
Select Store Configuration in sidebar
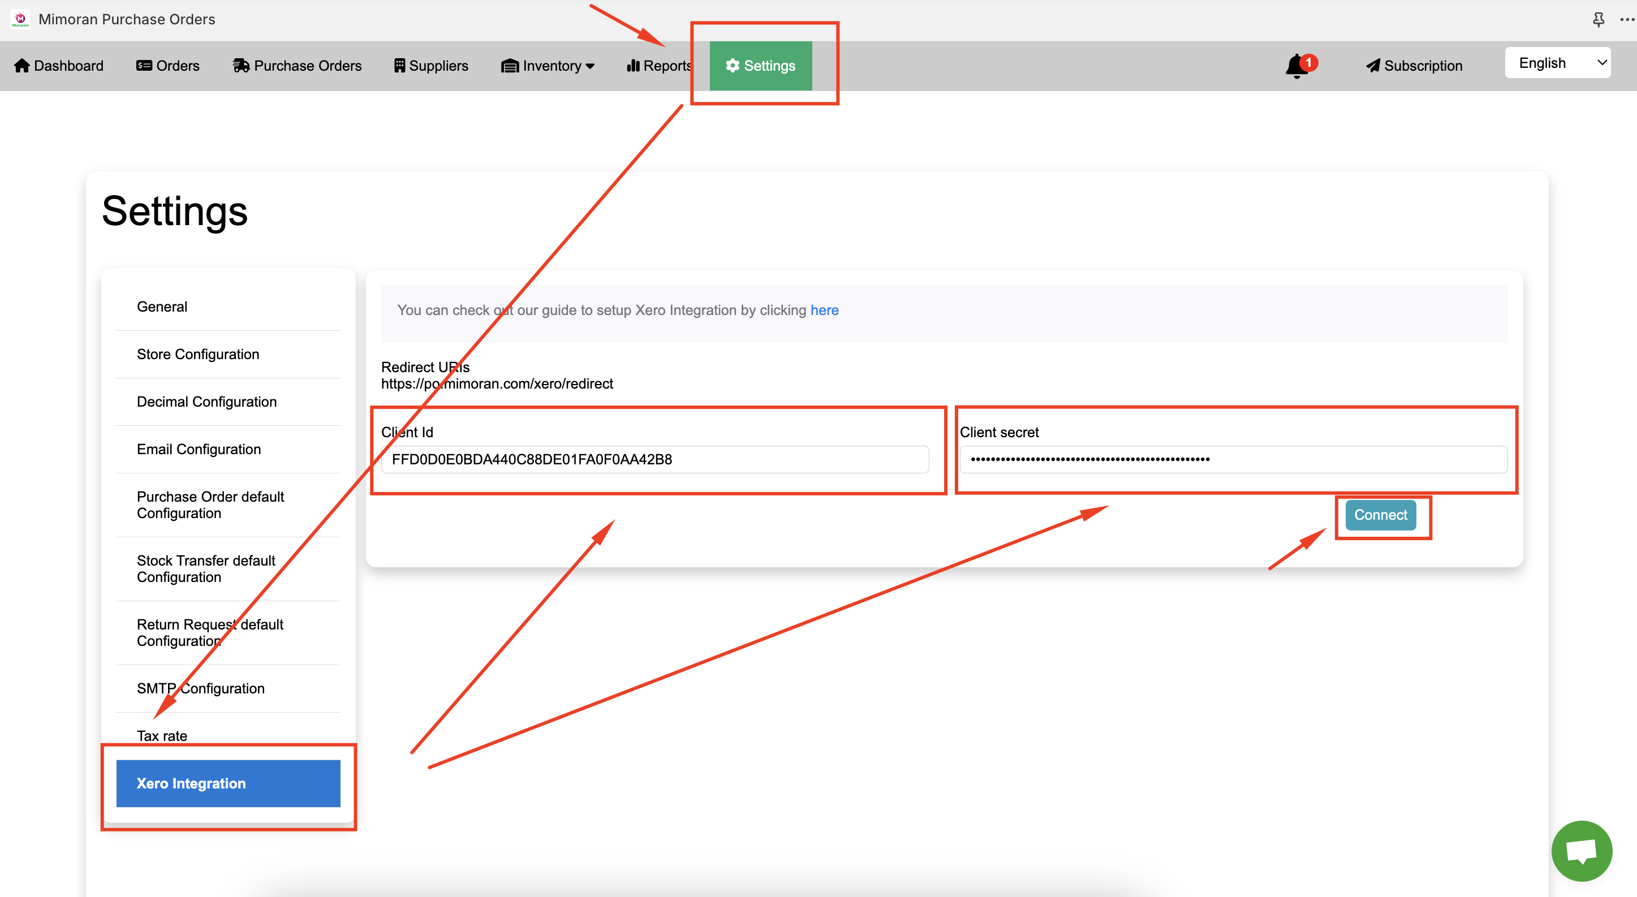[228, 355]
